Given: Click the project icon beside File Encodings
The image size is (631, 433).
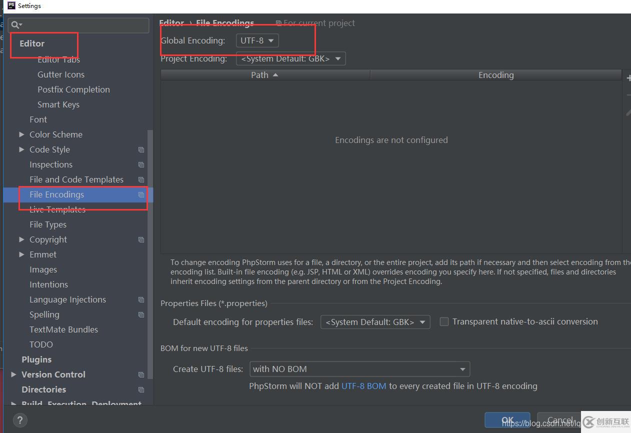Looking at the screenshot, I should tap(141, 194).
